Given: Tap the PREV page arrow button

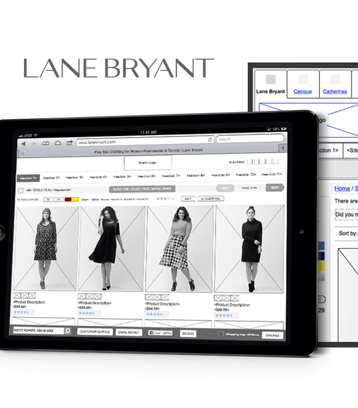Looking at the screenshot, I should [x=225, y=188].
